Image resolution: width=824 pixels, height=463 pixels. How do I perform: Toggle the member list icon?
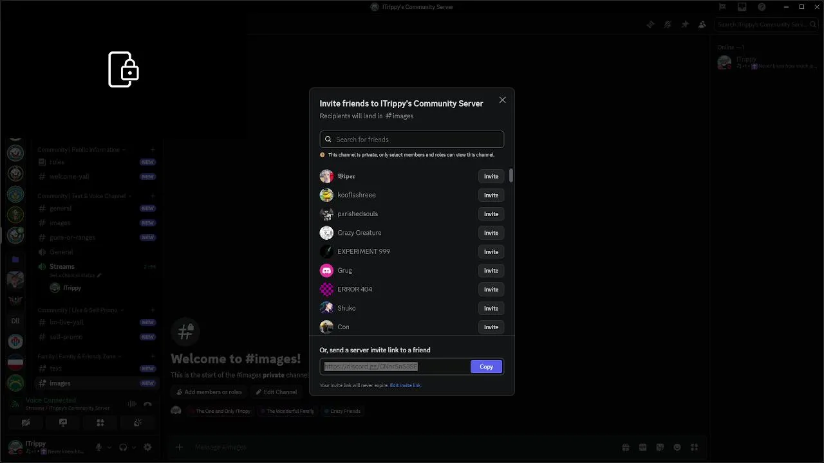tap(702, 24)
